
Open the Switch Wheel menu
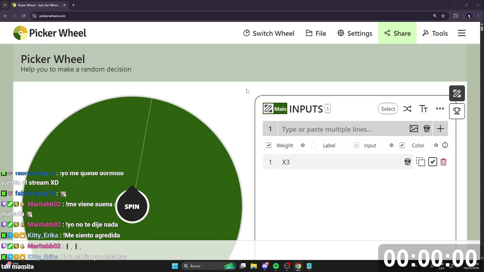pyautogui.click(x=268, y=33)
